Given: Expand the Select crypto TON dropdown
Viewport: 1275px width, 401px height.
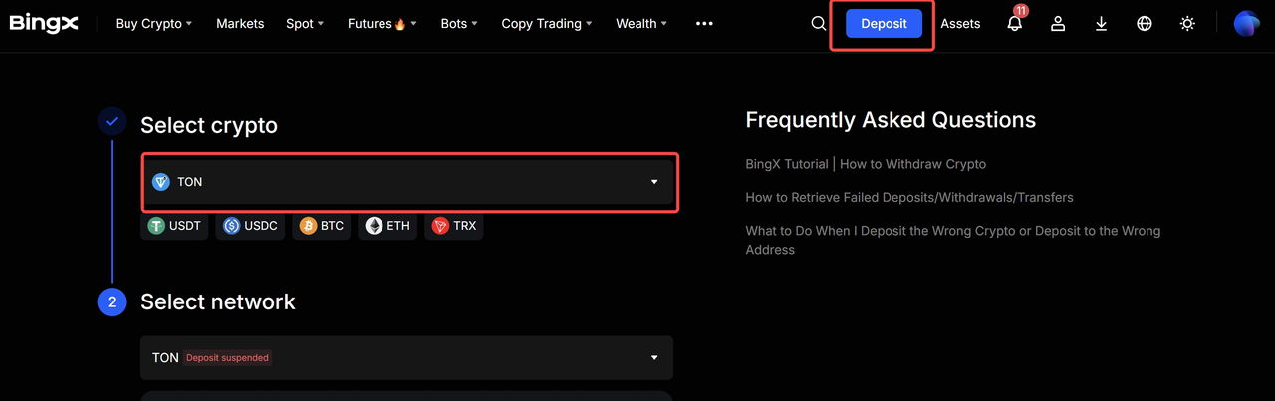Looking at the screenshot, I should [x=409, y=182].
